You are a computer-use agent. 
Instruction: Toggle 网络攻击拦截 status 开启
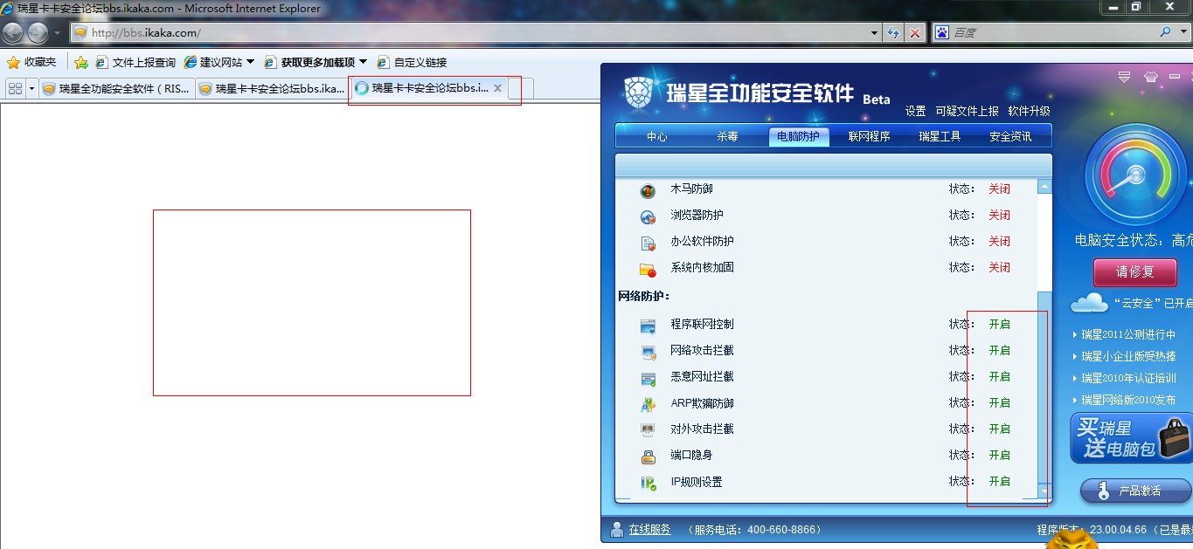(999, 350)
